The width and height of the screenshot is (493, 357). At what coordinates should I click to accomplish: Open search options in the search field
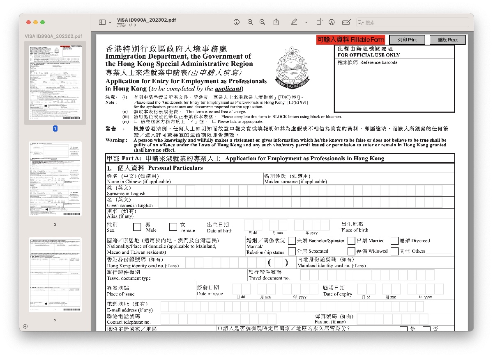[x=361, y=23]
